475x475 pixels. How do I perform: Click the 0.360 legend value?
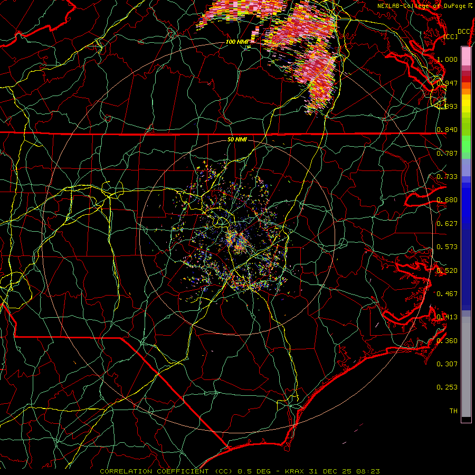click(447, 340)
